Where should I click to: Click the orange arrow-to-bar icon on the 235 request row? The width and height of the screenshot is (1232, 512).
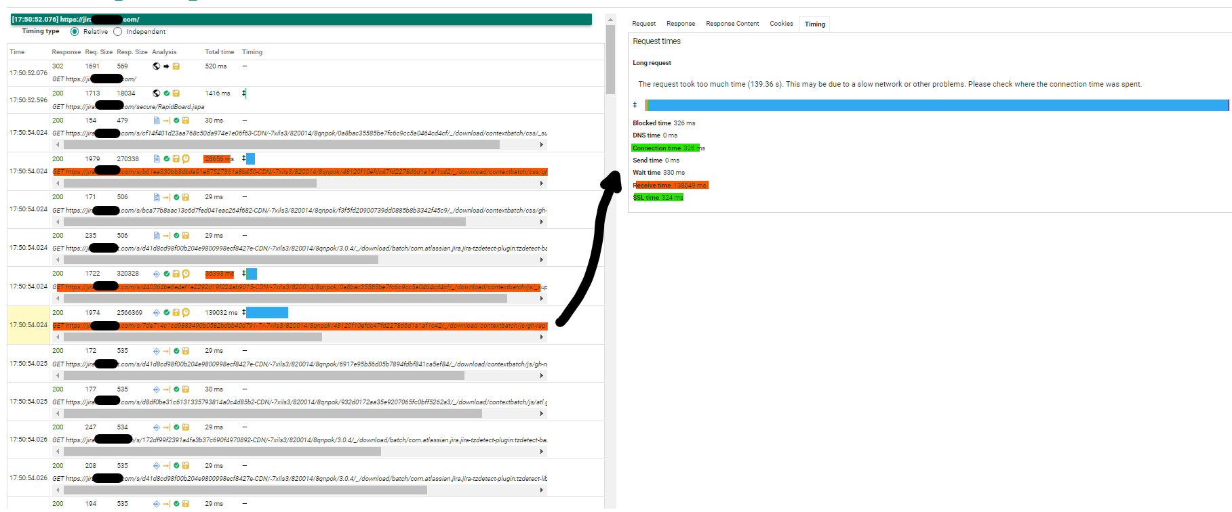(x=166, y=236)
